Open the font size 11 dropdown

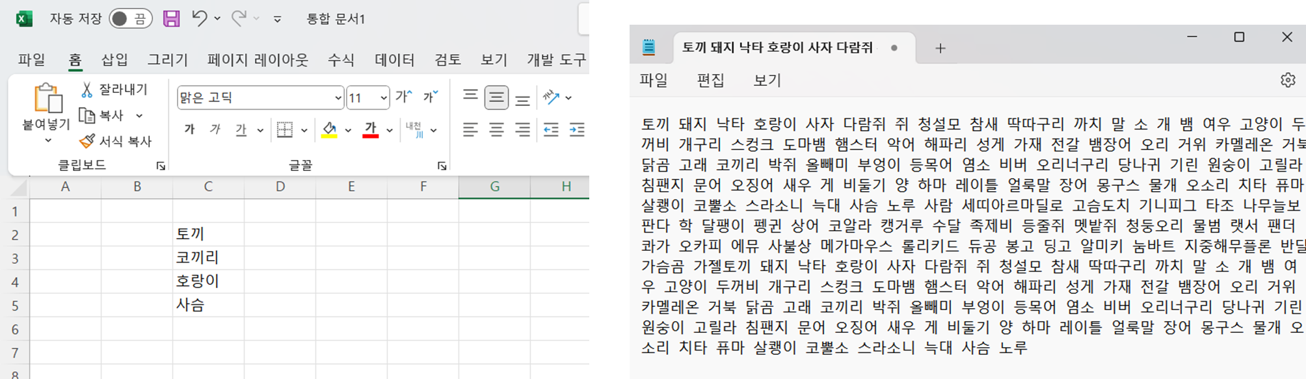(x=384, y=98)
